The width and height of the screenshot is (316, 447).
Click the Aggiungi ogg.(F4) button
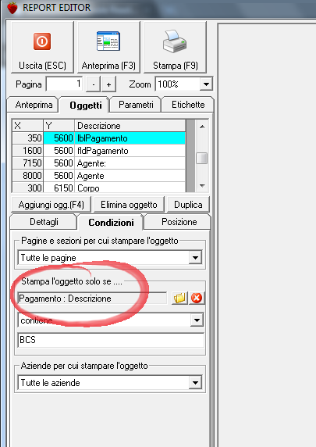tap(51, 205)
